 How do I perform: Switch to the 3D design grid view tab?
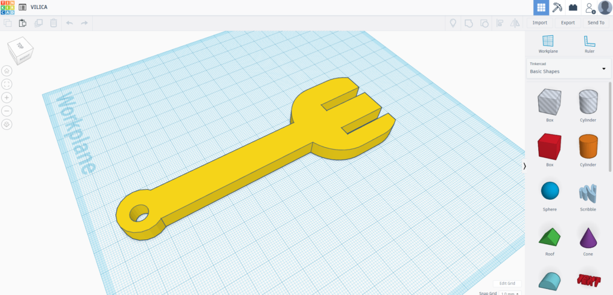coord(541,8)
